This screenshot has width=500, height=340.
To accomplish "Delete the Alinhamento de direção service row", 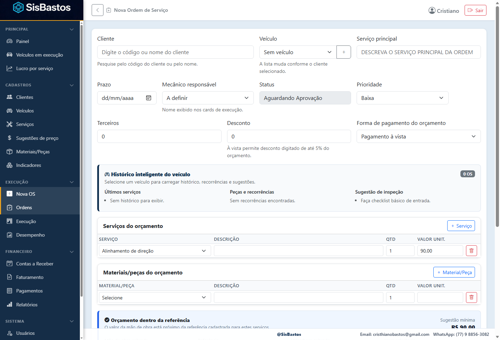I will tap(471, 250).
